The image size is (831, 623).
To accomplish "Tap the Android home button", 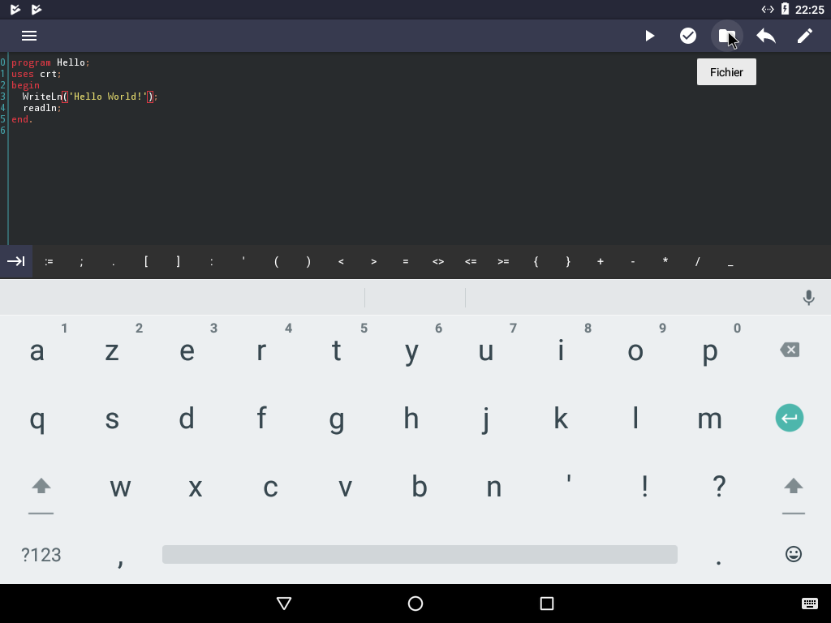I will [415, 604].
